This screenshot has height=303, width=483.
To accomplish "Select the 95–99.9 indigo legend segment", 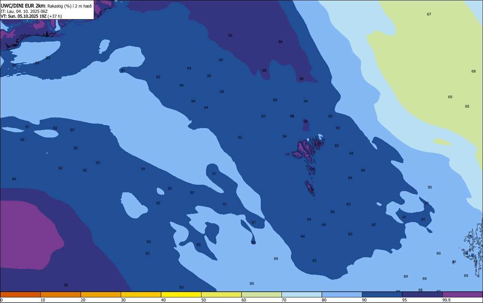I will (422, 294).
